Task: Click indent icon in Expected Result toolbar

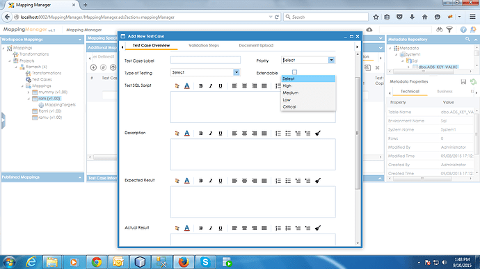Action: point(307,181)
